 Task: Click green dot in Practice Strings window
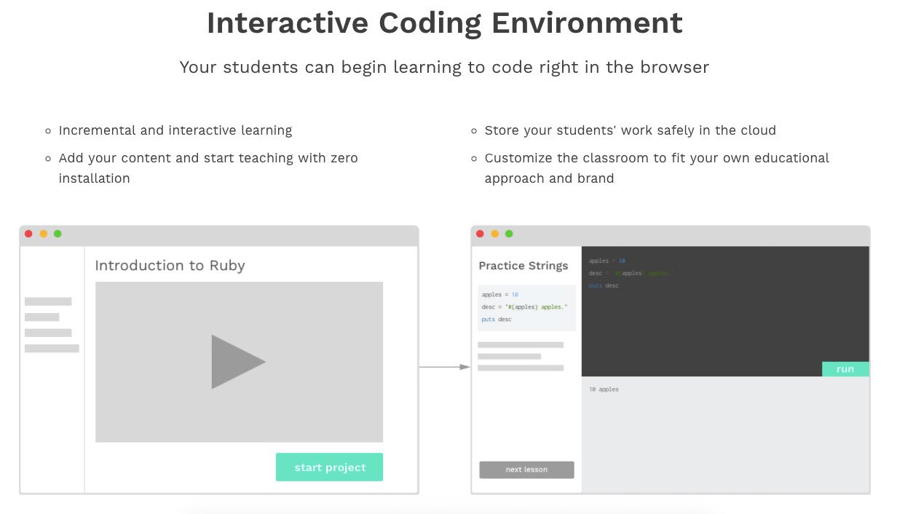click(509, 234)
